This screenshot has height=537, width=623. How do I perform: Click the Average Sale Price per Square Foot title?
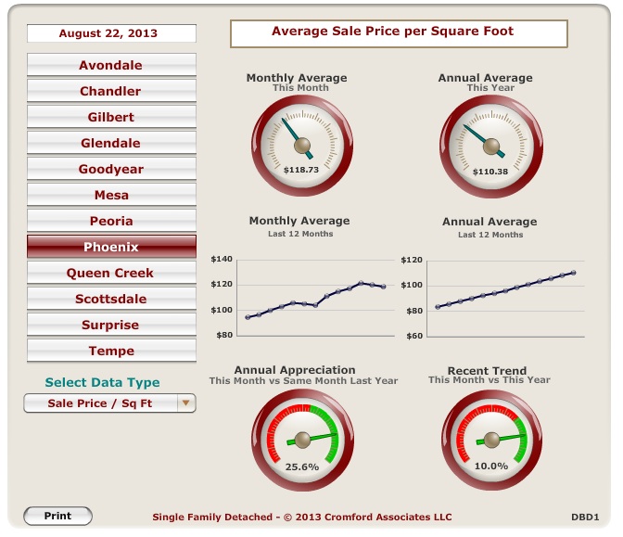pyautogui.click(x=399, y=33)
